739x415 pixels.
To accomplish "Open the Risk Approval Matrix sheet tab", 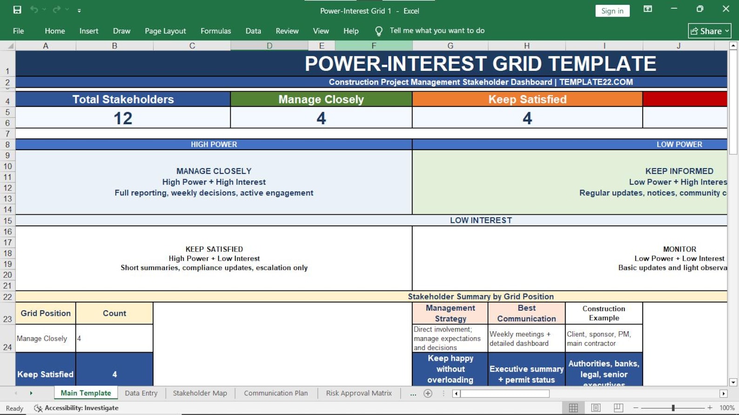I will click(x=359, y=393).
